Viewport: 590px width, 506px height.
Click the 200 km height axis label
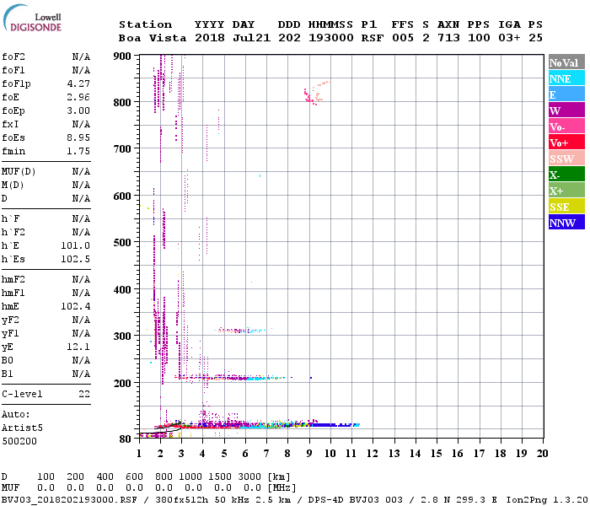pyautogui.click(x=122, y=384)
